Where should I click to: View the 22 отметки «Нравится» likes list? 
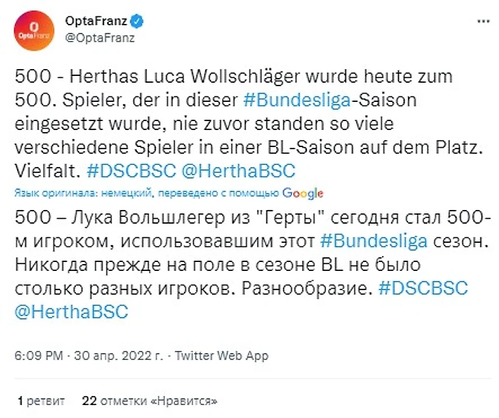click(x=149, y=400)
